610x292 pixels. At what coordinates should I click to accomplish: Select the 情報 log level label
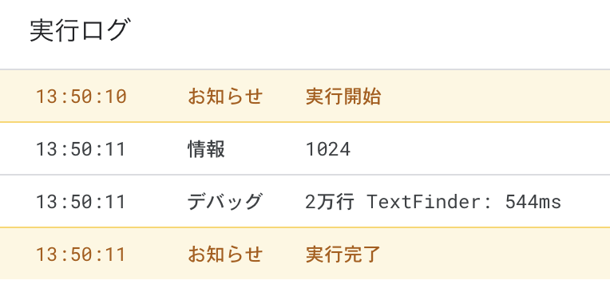[x=206, y=149]
